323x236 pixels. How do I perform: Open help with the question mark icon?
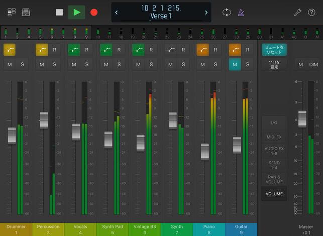[311, 13]
